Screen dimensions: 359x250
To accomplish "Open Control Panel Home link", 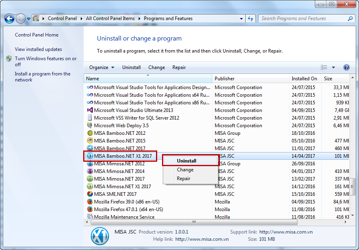I will click(x=37, y=35).
